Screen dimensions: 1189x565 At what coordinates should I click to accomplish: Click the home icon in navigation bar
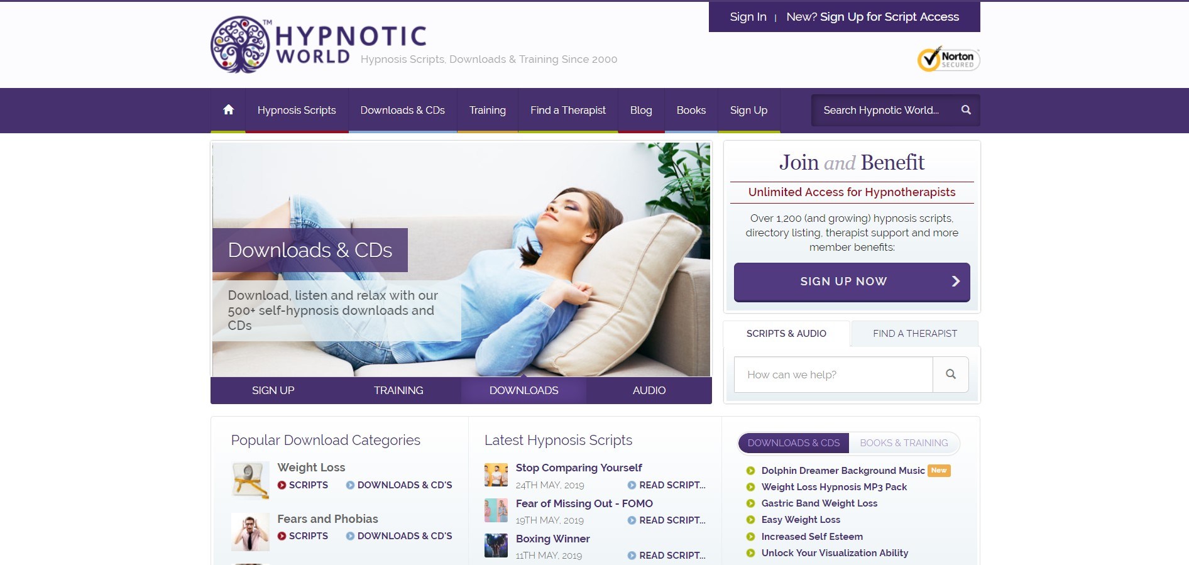click(x=228, y=110)
